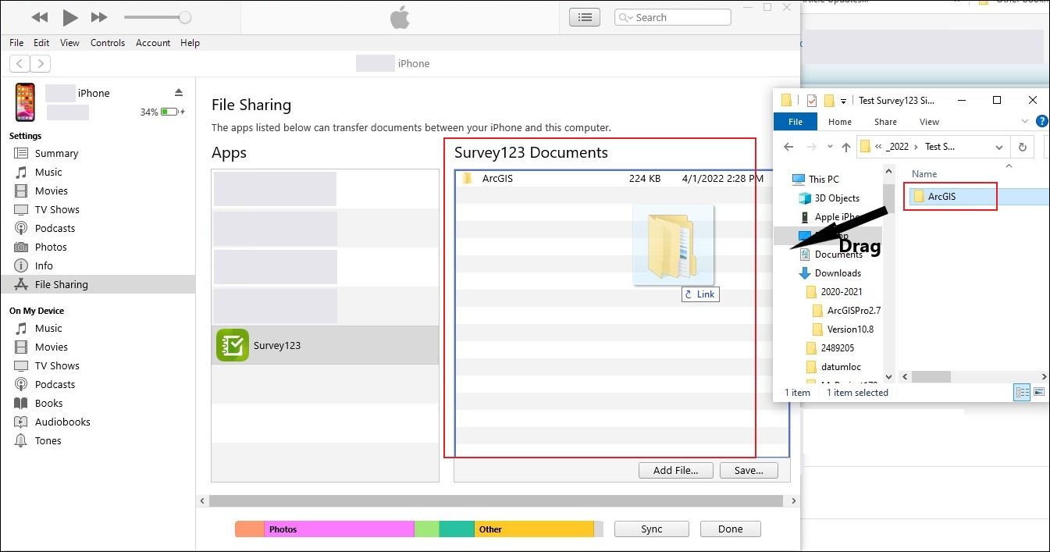Open the address bar history dropdown

pyautogui.click(x=999, y=147)
